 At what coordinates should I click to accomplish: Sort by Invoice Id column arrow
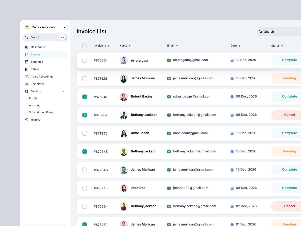[x=108, y=46]
